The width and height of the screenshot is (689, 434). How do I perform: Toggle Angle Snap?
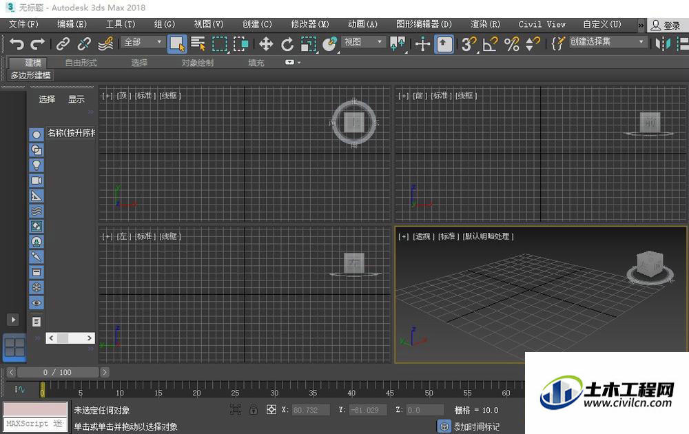[x=490, y=44]
